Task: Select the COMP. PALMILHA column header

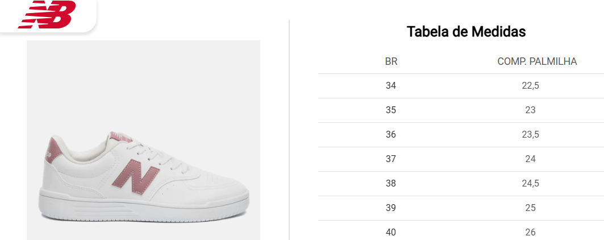Action: pos(537,61)
